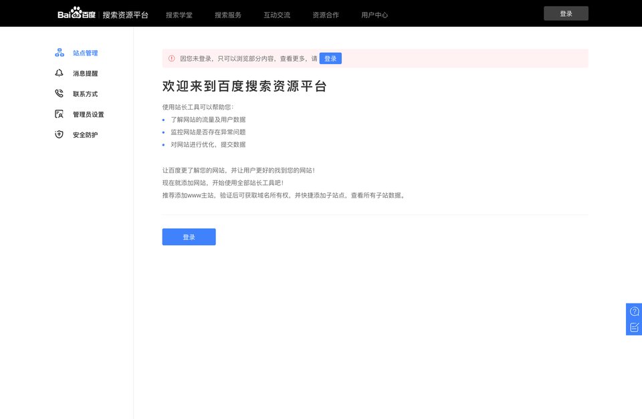Click the 搜索资源平台 title in the header
Image resolution: width=642 pixels, height=419 pixels.
coord(125,15)
